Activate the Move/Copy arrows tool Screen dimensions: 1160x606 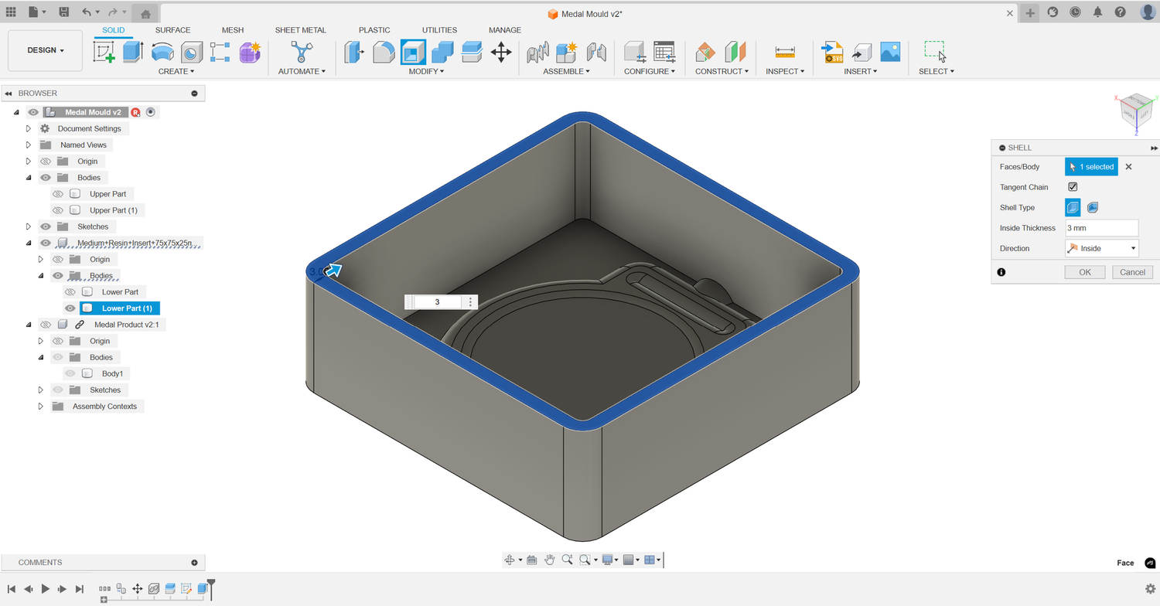coord(501,52)
